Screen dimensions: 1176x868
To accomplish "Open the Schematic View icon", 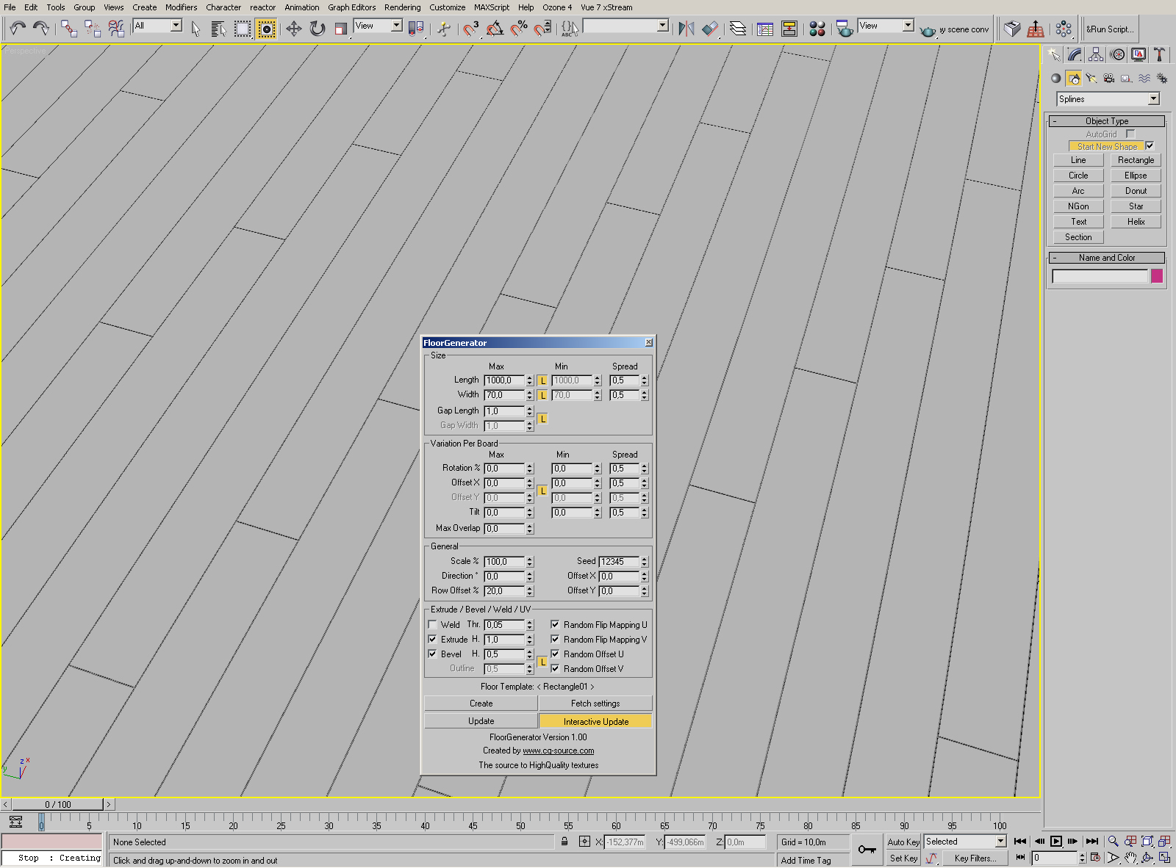I will click(789, 29).
